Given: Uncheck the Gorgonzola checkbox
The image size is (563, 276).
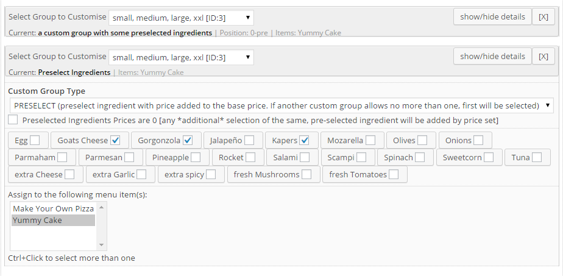Looking at the screenshot, I should [188, 140].
